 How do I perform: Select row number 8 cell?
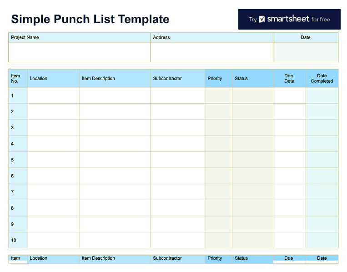(18, 208)
